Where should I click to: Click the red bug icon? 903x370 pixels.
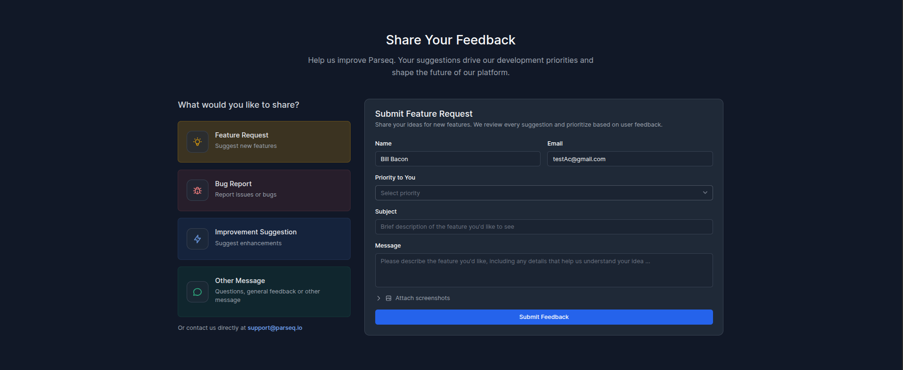click(x=198, y=190)
